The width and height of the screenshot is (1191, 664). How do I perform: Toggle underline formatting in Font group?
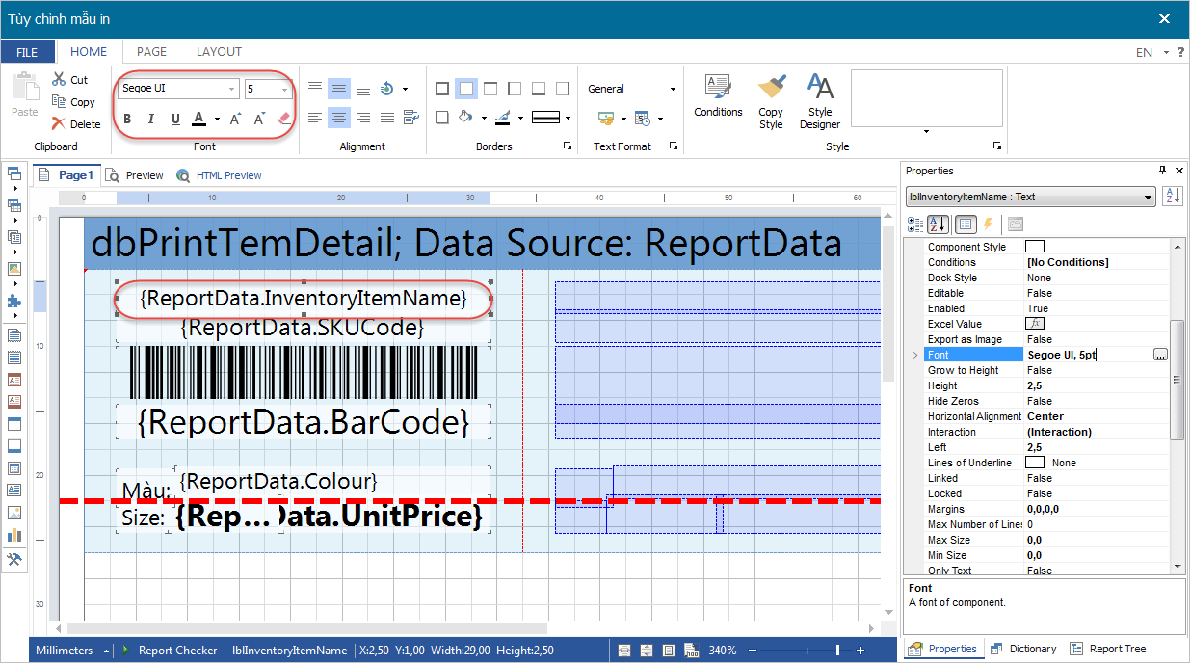coord(175,120)
